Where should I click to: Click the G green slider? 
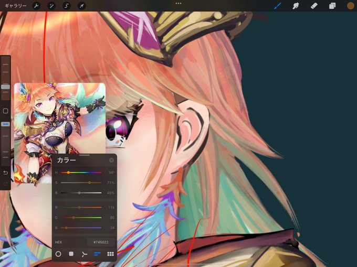tap(81, 218)
